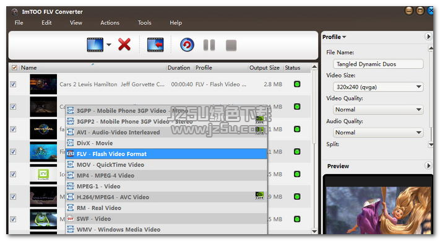This screenshot has height=241, width=440.
Task: Open the Edit menu
Action: pyautogui.click(x=46, y=22)
